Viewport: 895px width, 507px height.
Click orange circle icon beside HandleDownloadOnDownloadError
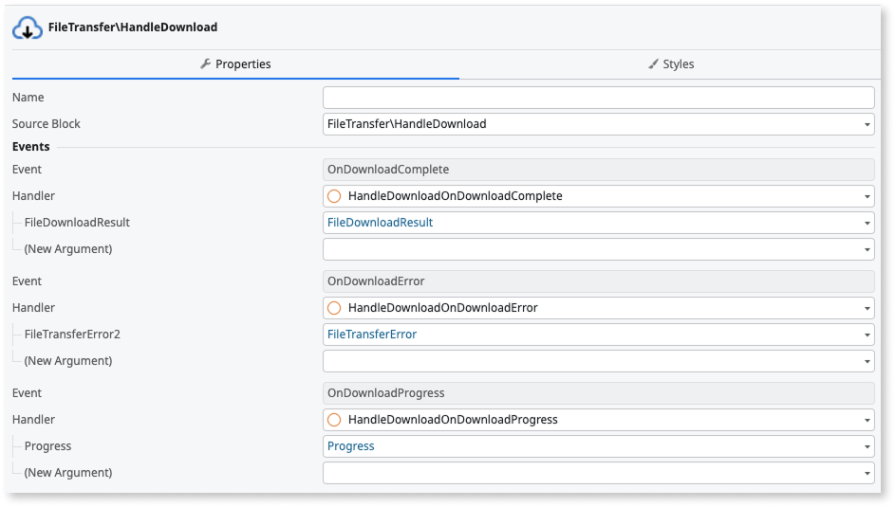334,308
